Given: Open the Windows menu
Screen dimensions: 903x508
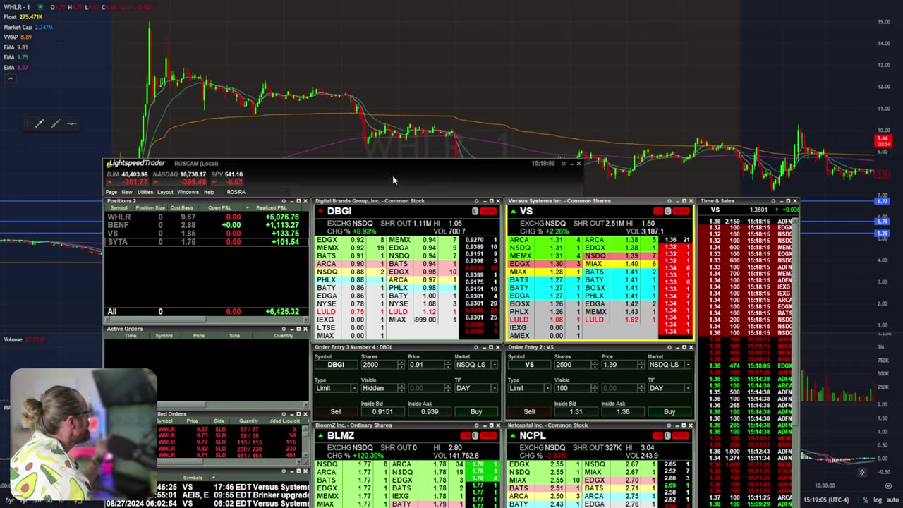Looking at the screenshot, I should pyautogui.click(x=188, y=192).
